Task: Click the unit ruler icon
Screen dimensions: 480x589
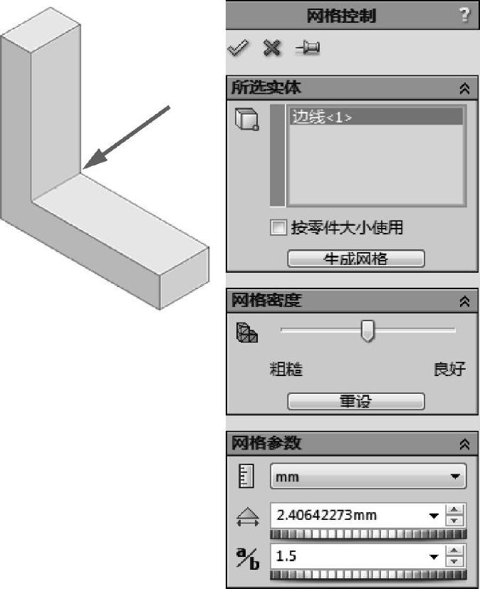Action: point(246,476)
